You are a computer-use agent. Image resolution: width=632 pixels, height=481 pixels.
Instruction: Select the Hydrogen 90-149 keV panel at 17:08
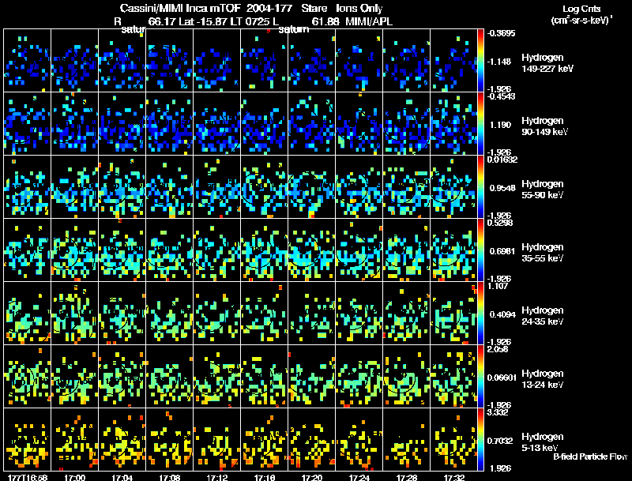[169, 124]
